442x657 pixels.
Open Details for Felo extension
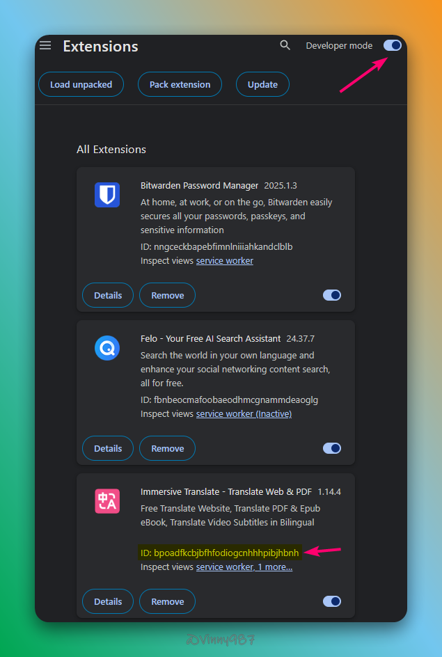point(108,448)
